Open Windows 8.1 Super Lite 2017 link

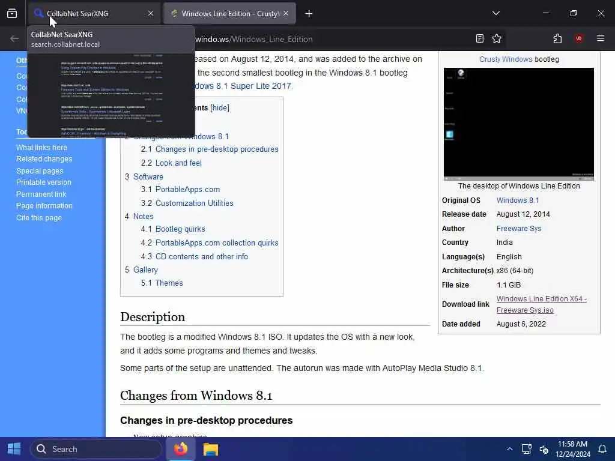[x=243, y=86]
